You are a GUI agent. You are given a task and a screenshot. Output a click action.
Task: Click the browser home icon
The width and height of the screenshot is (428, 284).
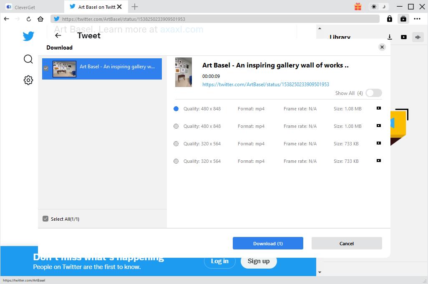coord(40,19)
